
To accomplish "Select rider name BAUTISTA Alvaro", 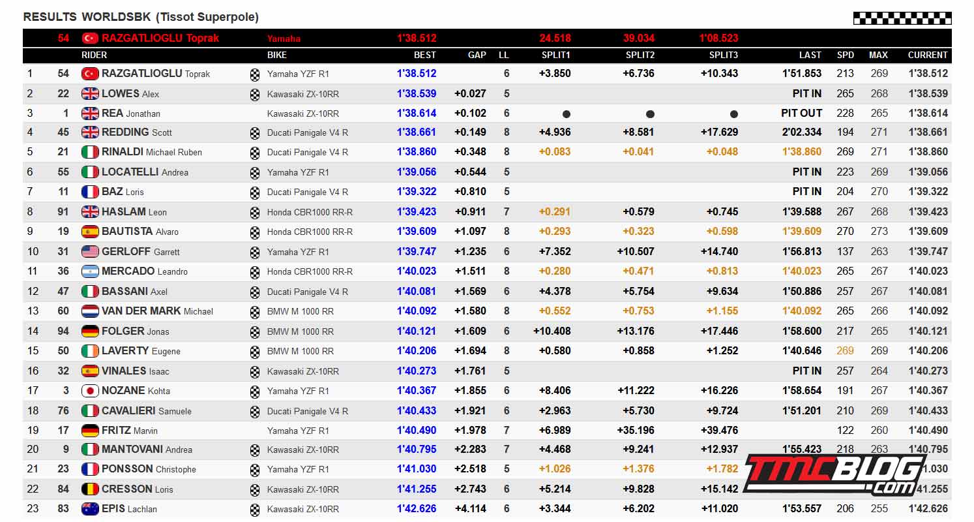I will [x=140, y=232].
